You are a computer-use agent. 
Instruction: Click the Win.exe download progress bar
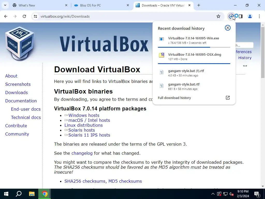pos(194,47)
